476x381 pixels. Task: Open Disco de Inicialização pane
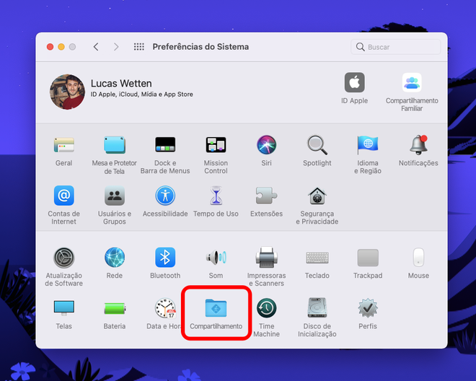click(x=317, y=308)
